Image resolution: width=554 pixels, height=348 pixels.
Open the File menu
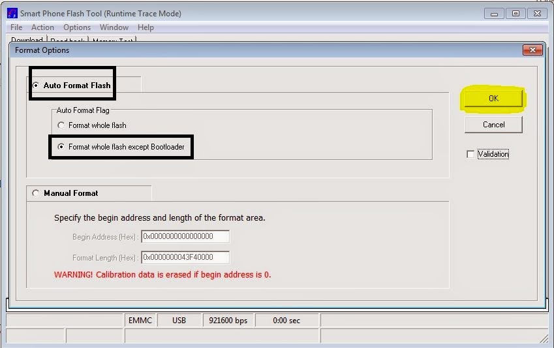[16, 27]
